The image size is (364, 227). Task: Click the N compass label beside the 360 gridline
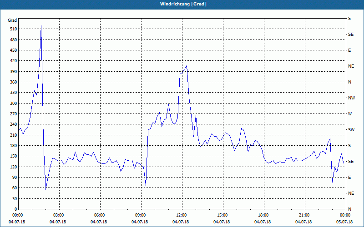pos(350,82)
